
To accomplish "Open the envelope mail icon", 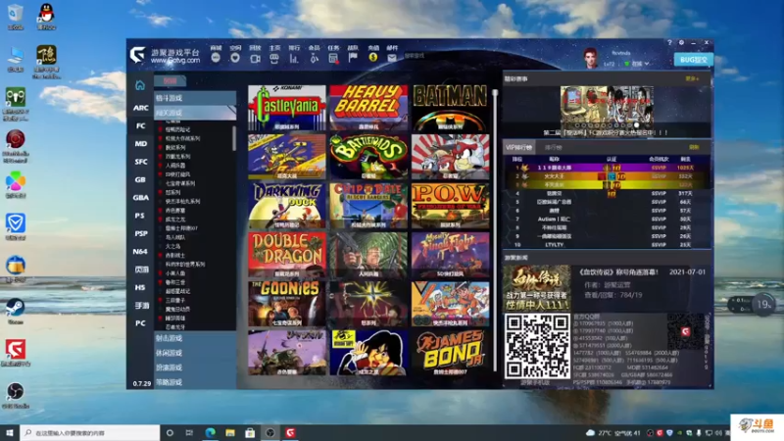I will coord(392,58).
